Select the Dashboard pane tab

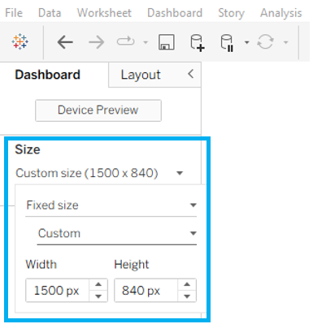48,75
